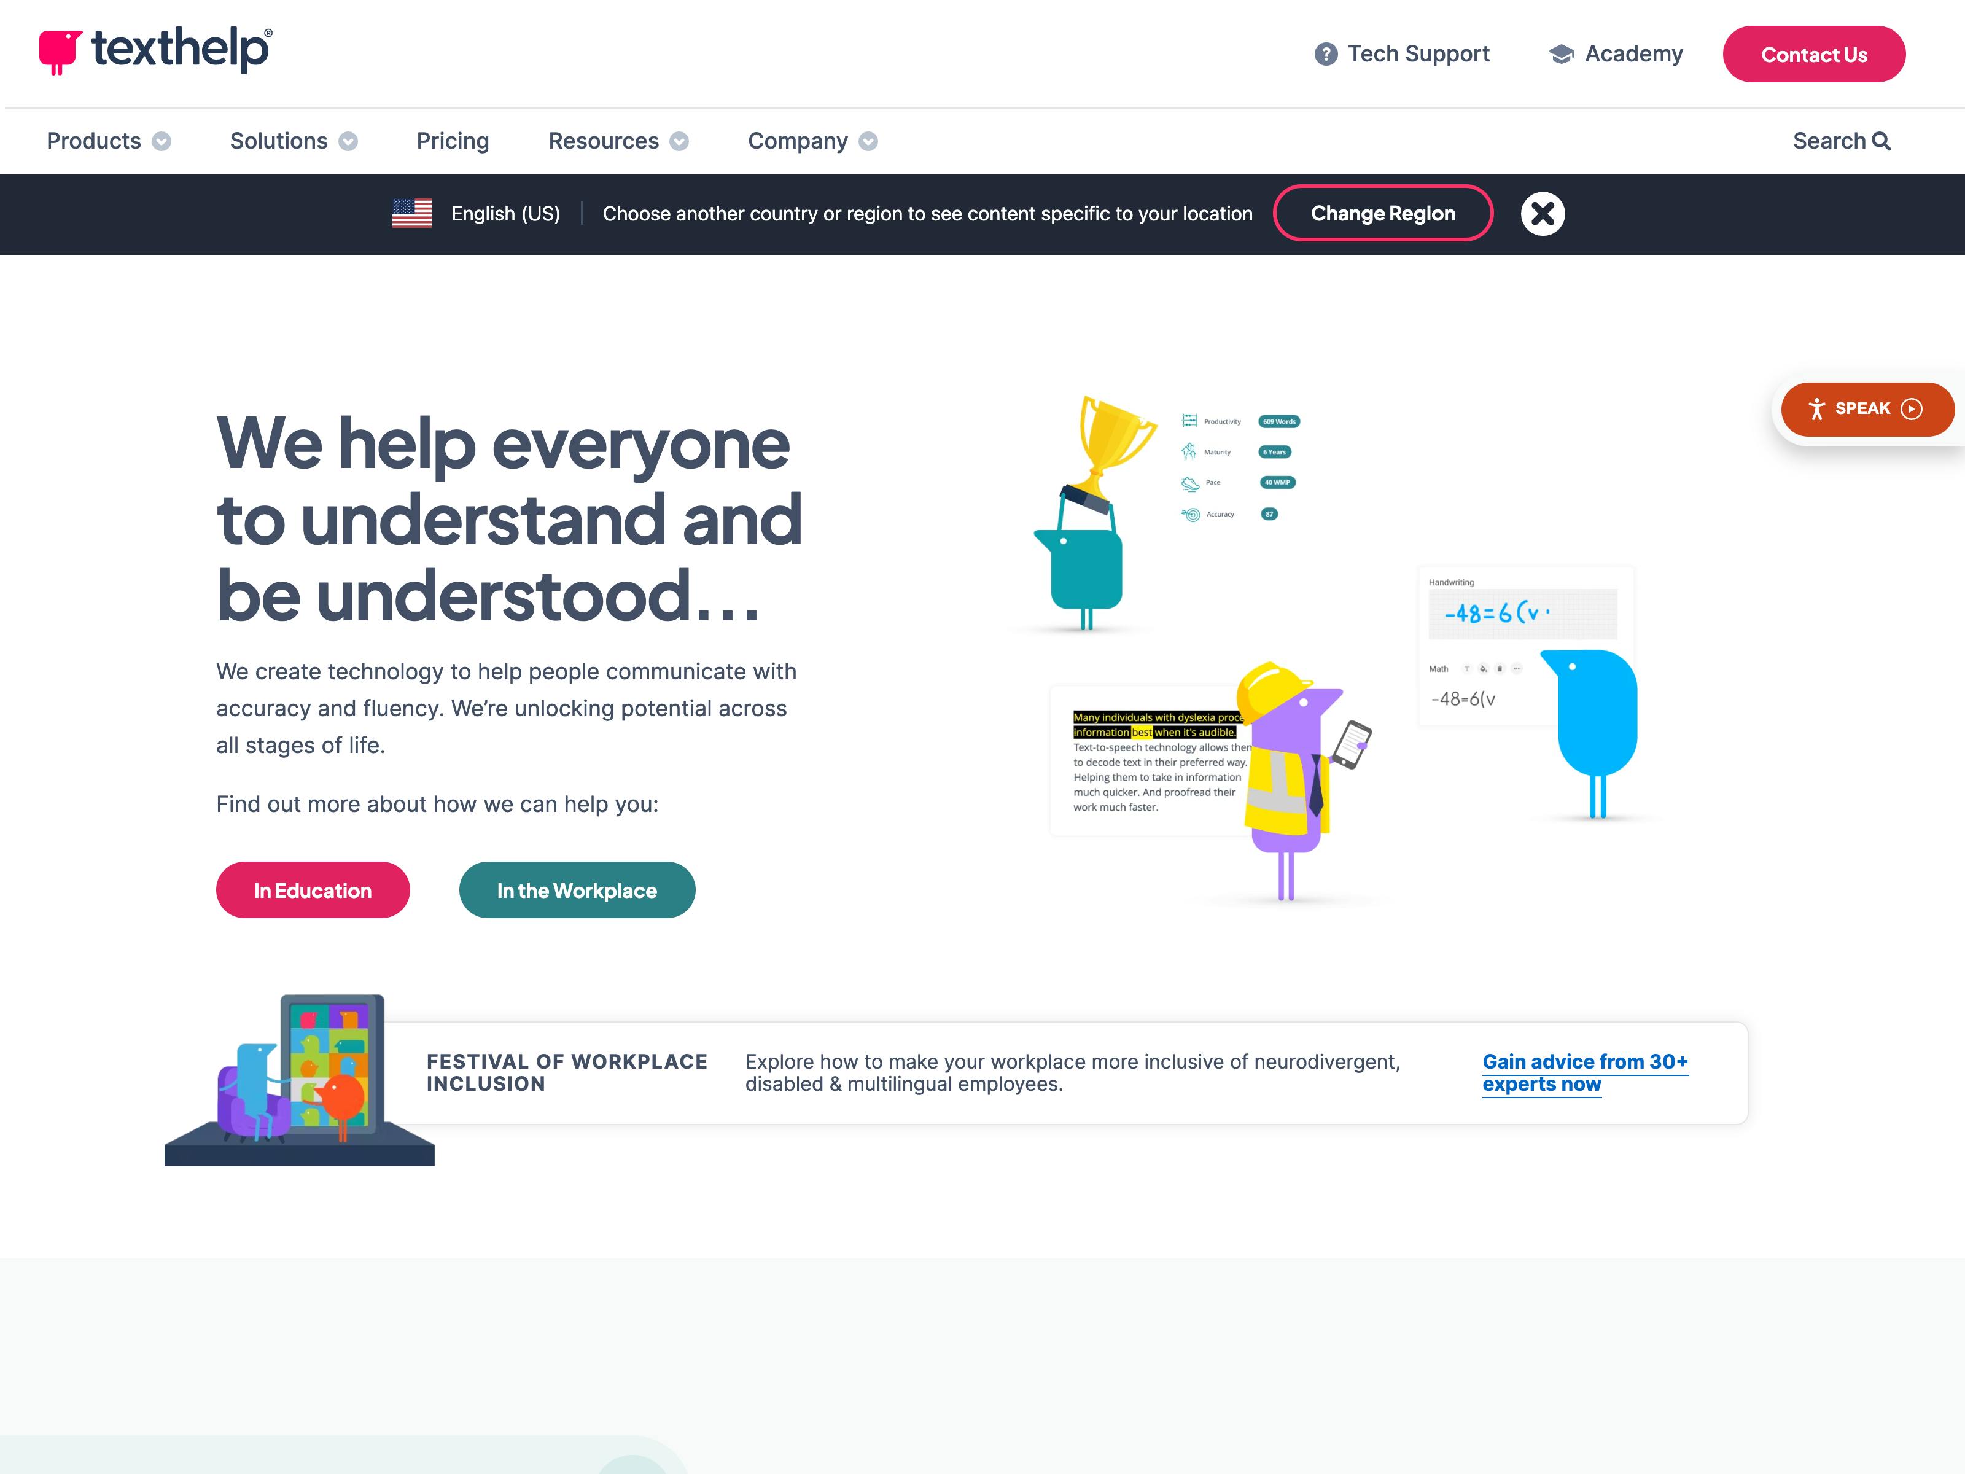Image resolution: width=1965 pixels, height=1474 pixels.
Task: Click the Change Region dismiss X button
Action: [x=1543, y=214]
